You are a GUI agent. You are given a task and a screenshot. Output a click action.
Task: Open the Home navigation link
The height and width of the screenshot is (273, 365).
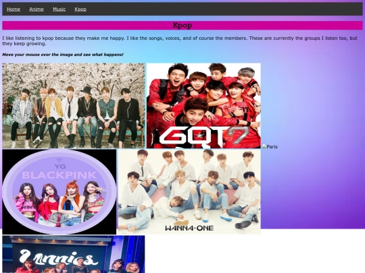tap(14, 9)
